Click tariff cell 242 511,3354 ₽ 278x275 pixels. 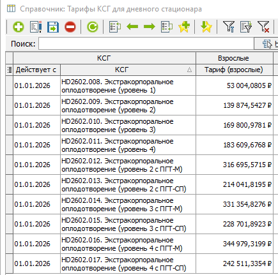pyautogui.click(x=235, y=264)
